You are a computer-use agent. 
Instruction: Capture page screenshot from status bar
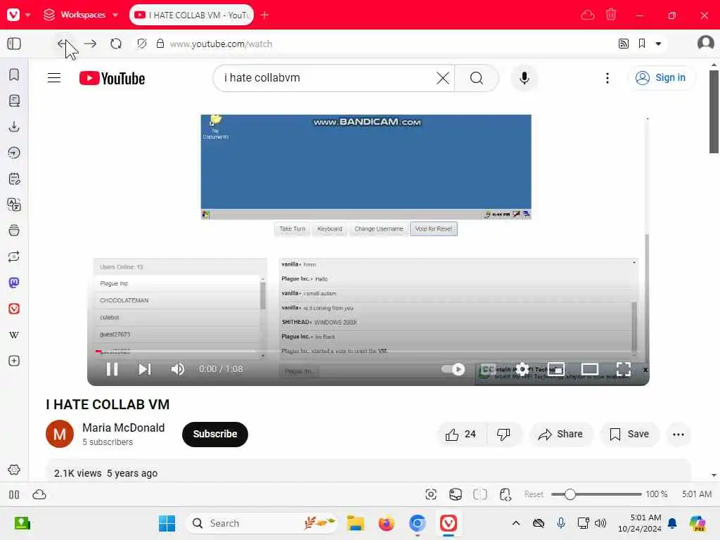tap(431, 494)
